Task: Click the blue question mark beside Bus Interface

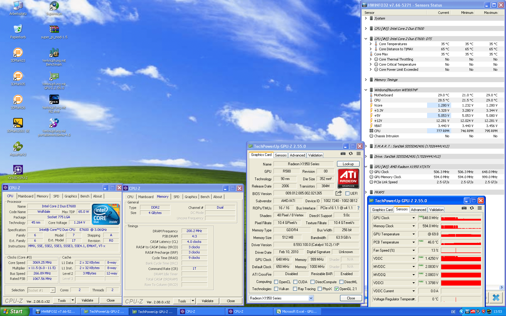Action: [x=358, y=208]
